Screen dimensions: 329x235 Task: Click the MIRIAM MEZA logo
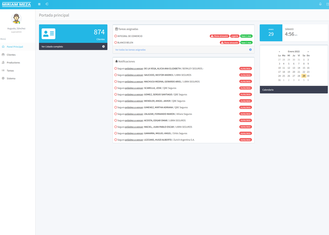point(16,5)
